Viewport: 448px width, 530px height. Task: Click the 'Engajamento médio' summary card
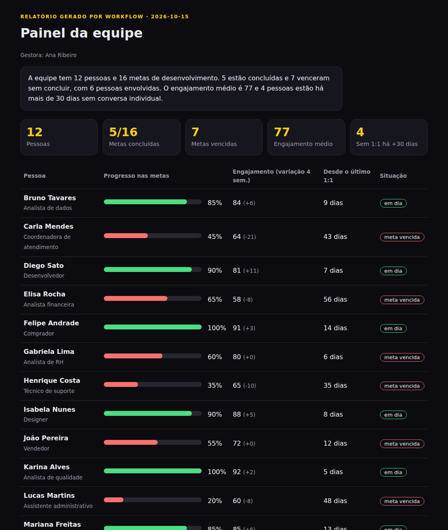pos(306,137)
